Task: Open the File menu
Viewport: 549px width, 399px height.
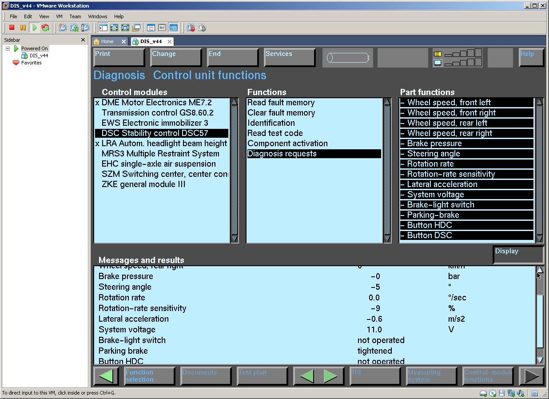Action: tap(13, 16)
